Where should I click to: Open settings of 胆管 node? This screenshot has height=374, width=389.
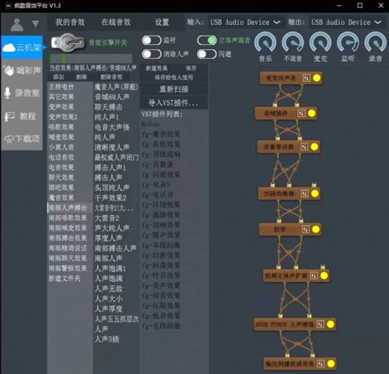click(x=305, y=229)
